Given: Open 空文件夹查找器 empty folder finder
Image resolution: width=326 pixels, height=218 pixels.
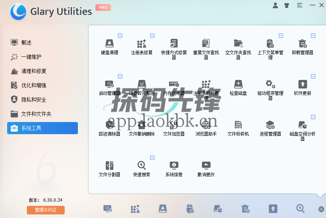Looking at the screenshot, I should click(238, 49).
